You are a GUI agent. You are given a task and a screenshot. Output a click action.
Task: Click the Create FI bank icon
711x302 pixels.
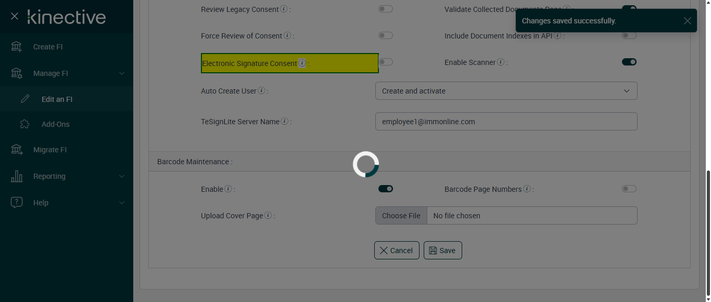pyautogui.click(x=17, y=47)
